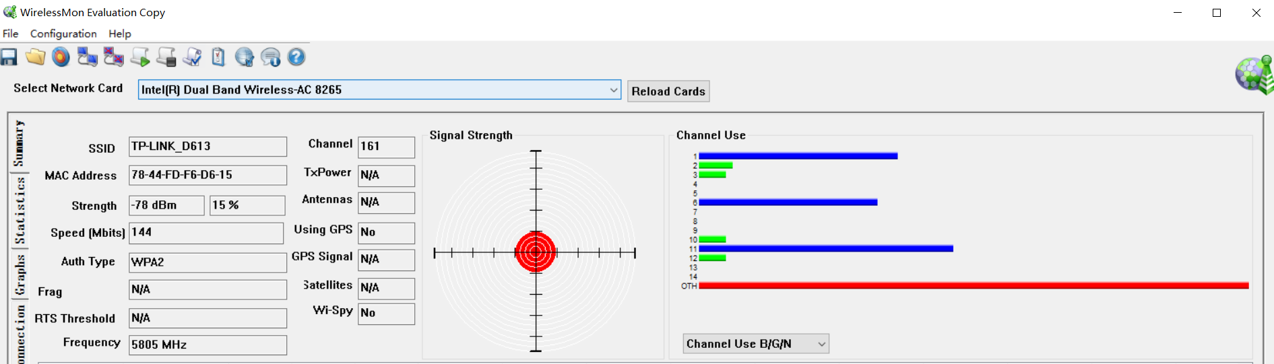Click the Auth Type field WPA2

point(208,262)
